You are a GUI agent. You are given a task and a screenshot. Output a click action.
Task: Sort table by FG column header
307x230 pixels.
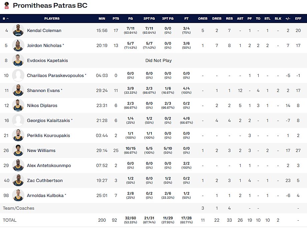click(130, 19)
